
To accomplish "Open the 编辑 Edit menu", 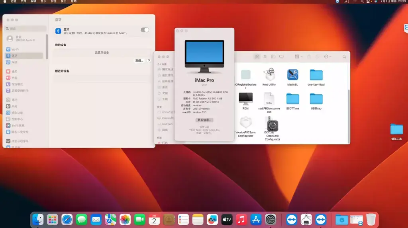I will tap(33, 1).
